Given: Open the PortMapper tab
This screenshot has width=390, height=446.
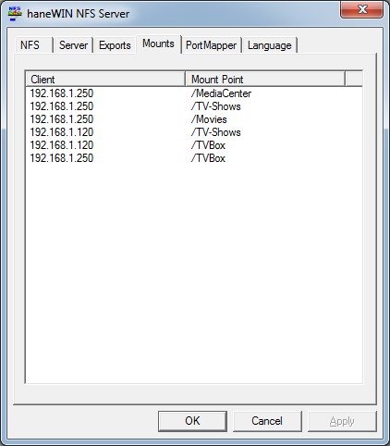Looking at the screenshot, I should click(x=211, y=45).
